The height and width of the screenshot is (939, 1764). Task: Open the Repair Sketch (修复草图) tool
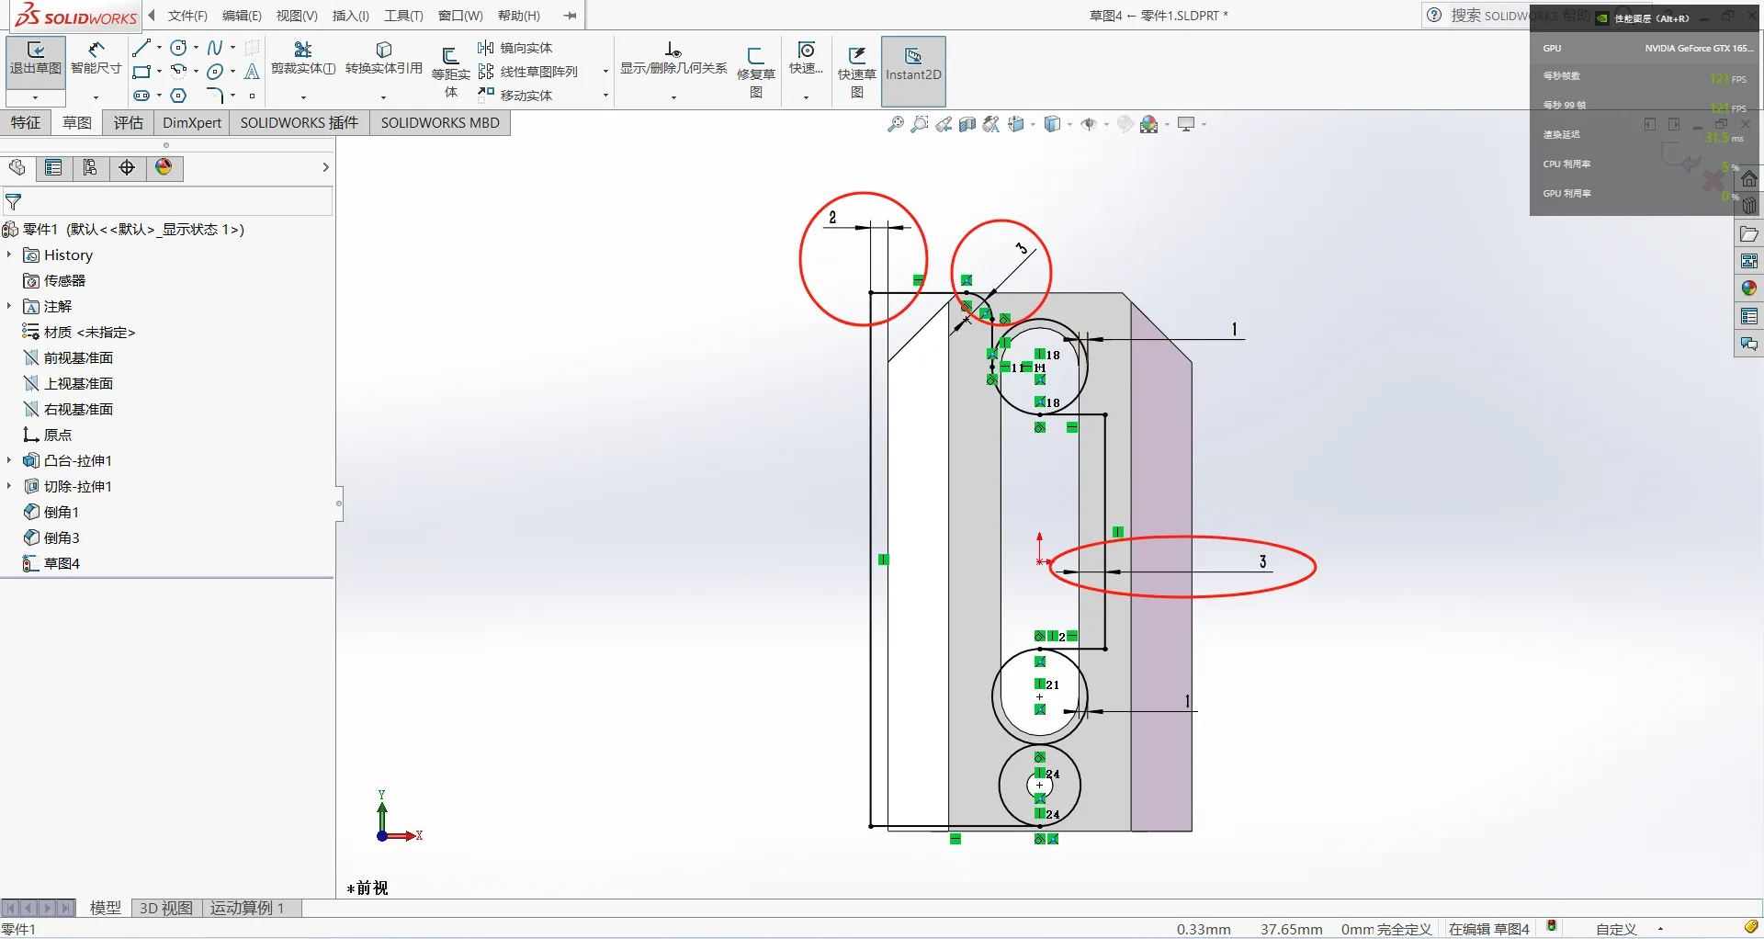pos(755,72)
